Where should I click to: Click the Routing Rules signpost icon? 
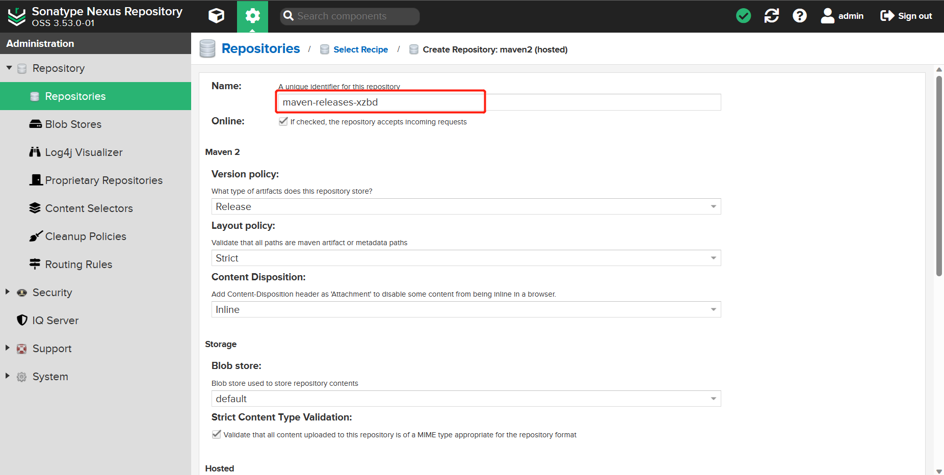click(35, 264)
